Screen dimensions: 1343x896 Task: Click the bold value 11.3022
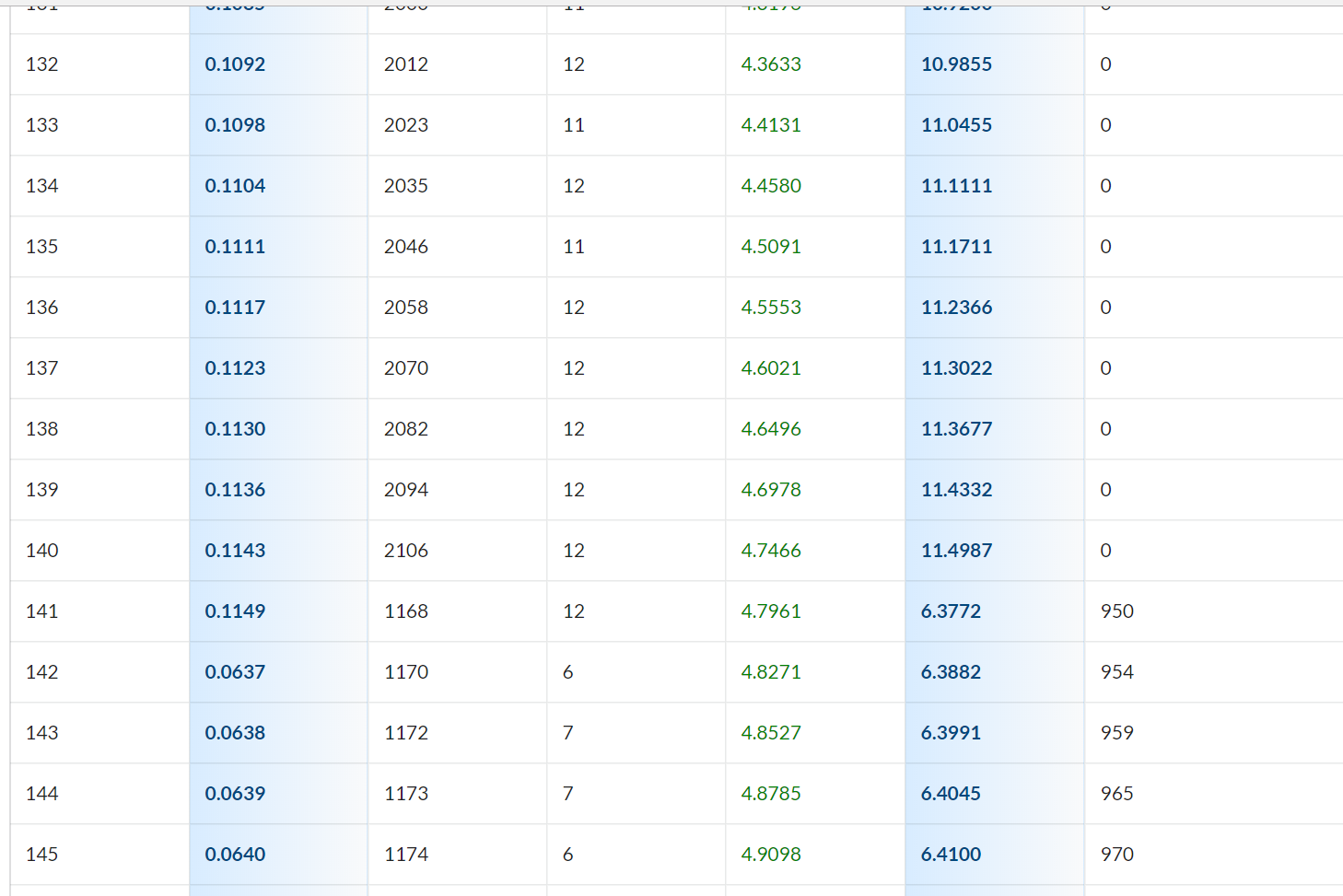956,368
